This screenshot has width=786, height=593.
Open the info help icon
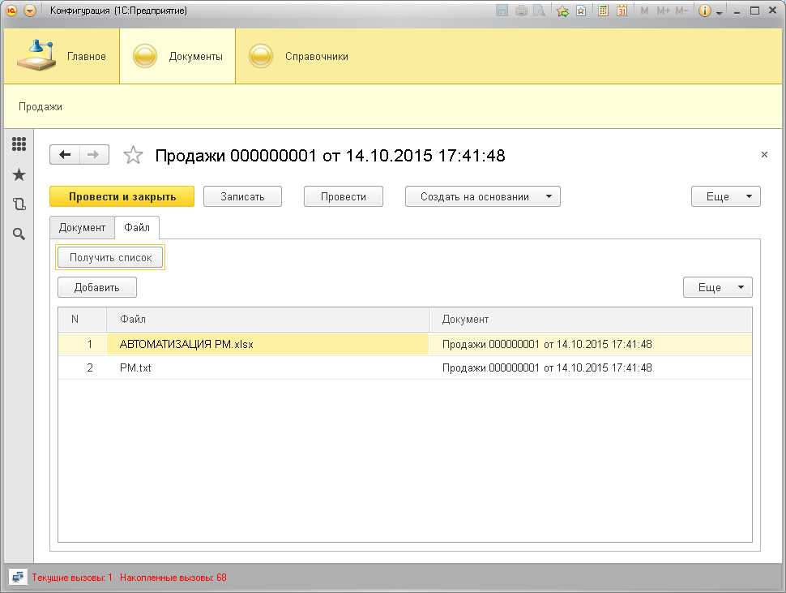(x=705, y=11)
